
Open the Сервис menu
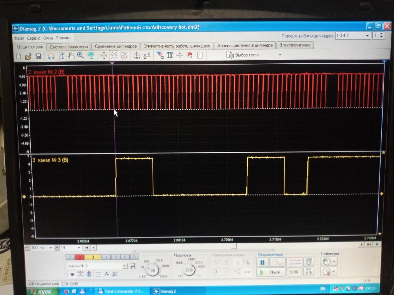(33, 39)
